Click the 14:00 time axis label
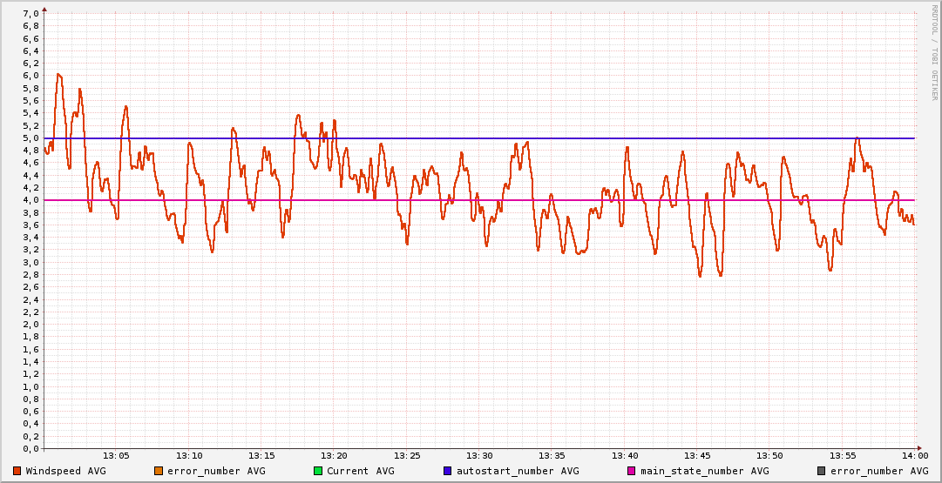Screen dimensions: 942x483 click(x=914, y=456)
